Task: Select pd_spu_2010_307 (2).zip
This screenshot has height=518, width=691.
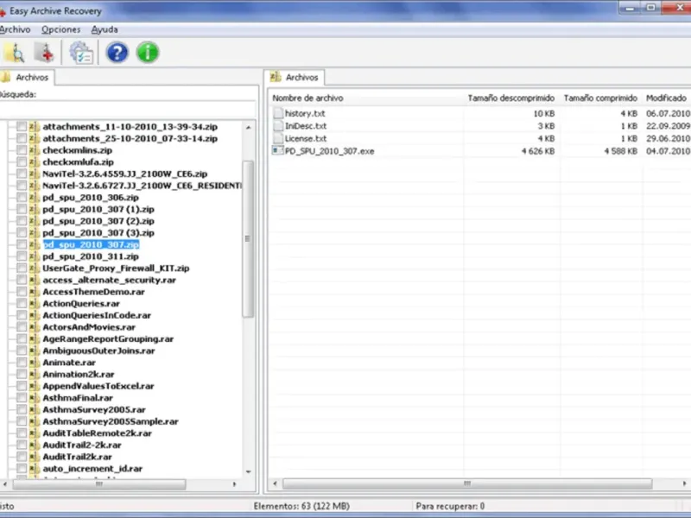Action: 98,221
